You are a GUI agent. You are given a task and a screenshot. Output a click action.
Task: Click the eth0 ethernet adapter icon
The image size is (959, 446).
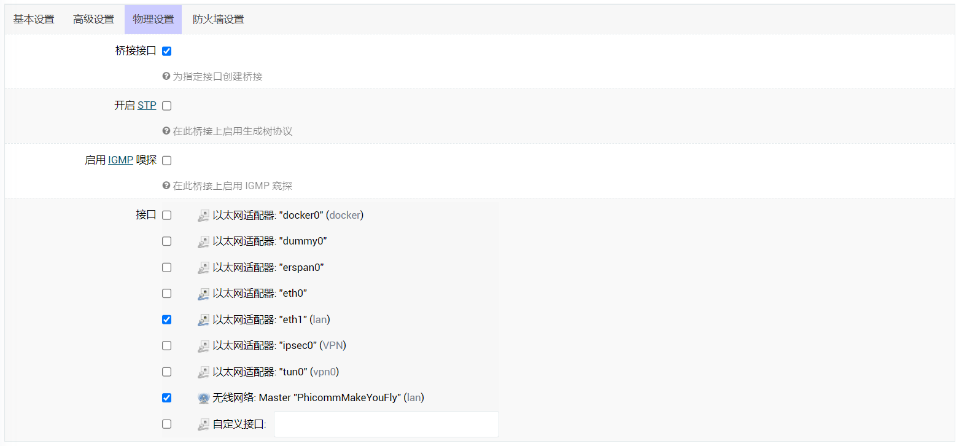pos(203,294)
